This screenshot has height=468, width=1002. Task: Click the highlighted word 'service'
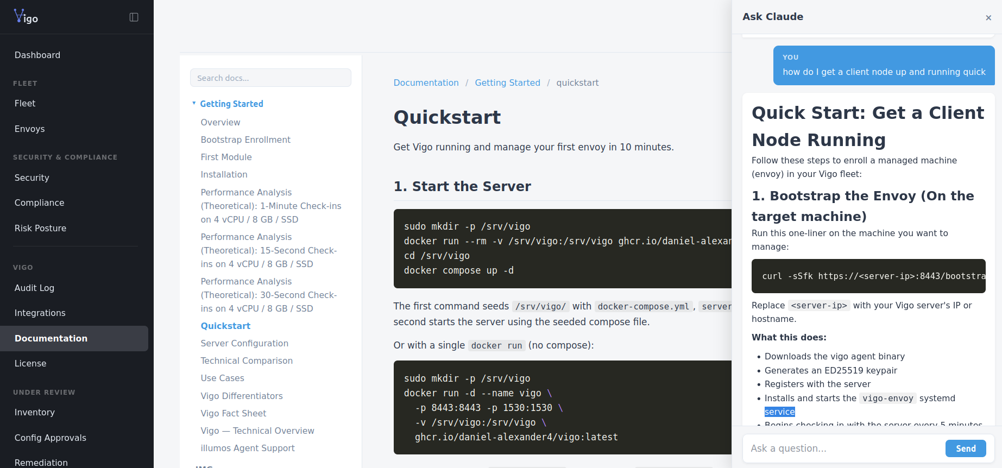[x=780, y=412]
